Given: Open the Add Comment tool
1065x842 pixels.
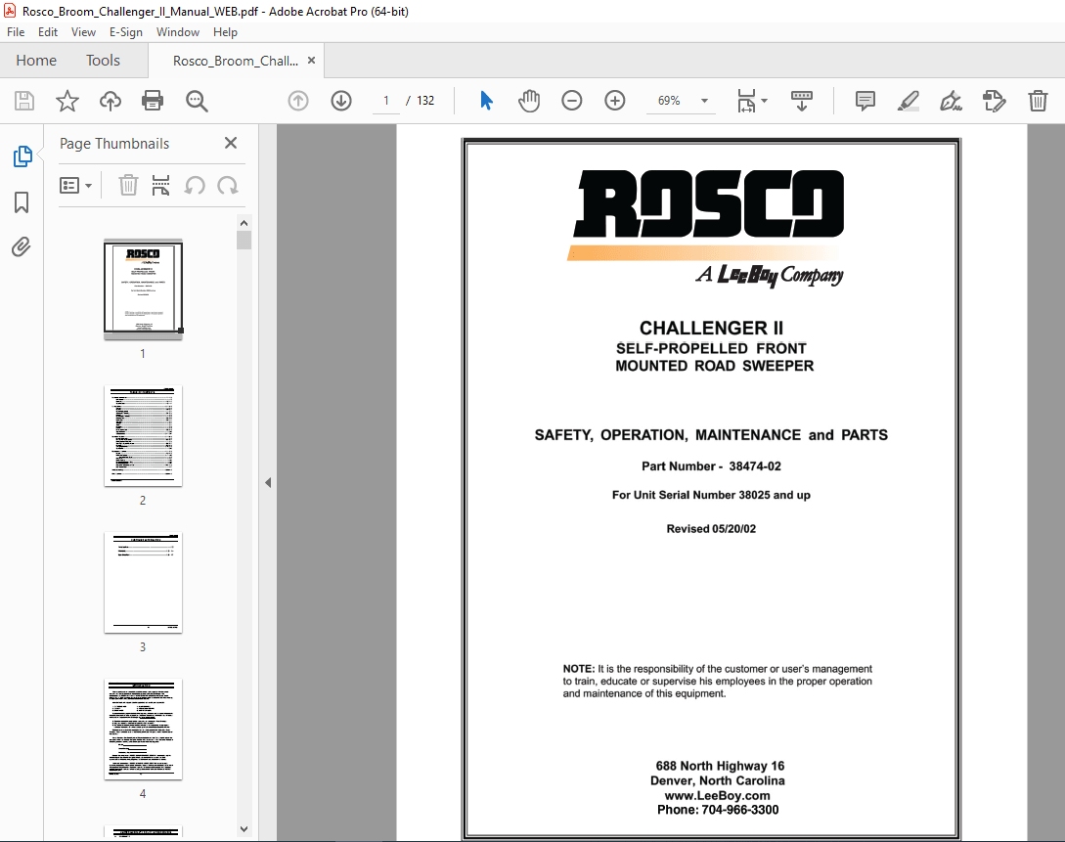Looking at the screenshot, I should point(865,100).
